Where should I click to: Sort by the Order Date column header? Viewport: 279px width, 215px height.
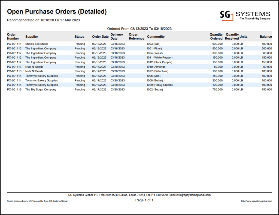point(100,36)
